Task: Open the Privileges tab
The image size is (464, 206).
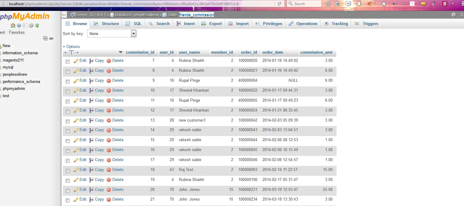Action: click(269, 24)
